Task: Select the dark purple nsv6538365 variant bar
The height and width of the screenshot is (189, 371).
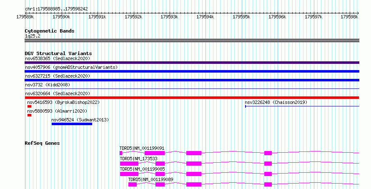Action: pos(192,63)
